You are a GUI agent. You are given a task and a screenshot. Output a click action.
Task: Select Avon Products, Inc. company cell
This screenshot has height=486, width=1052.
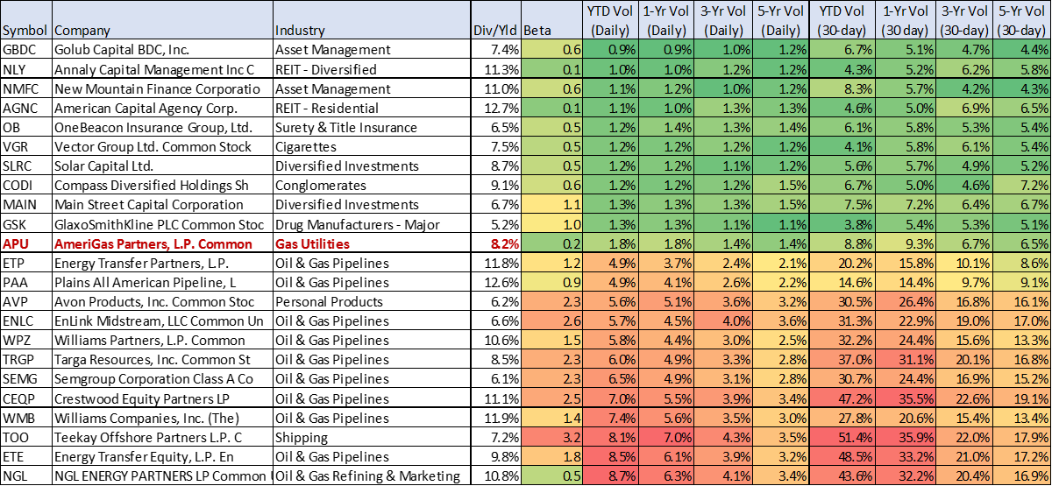[162, 302]
